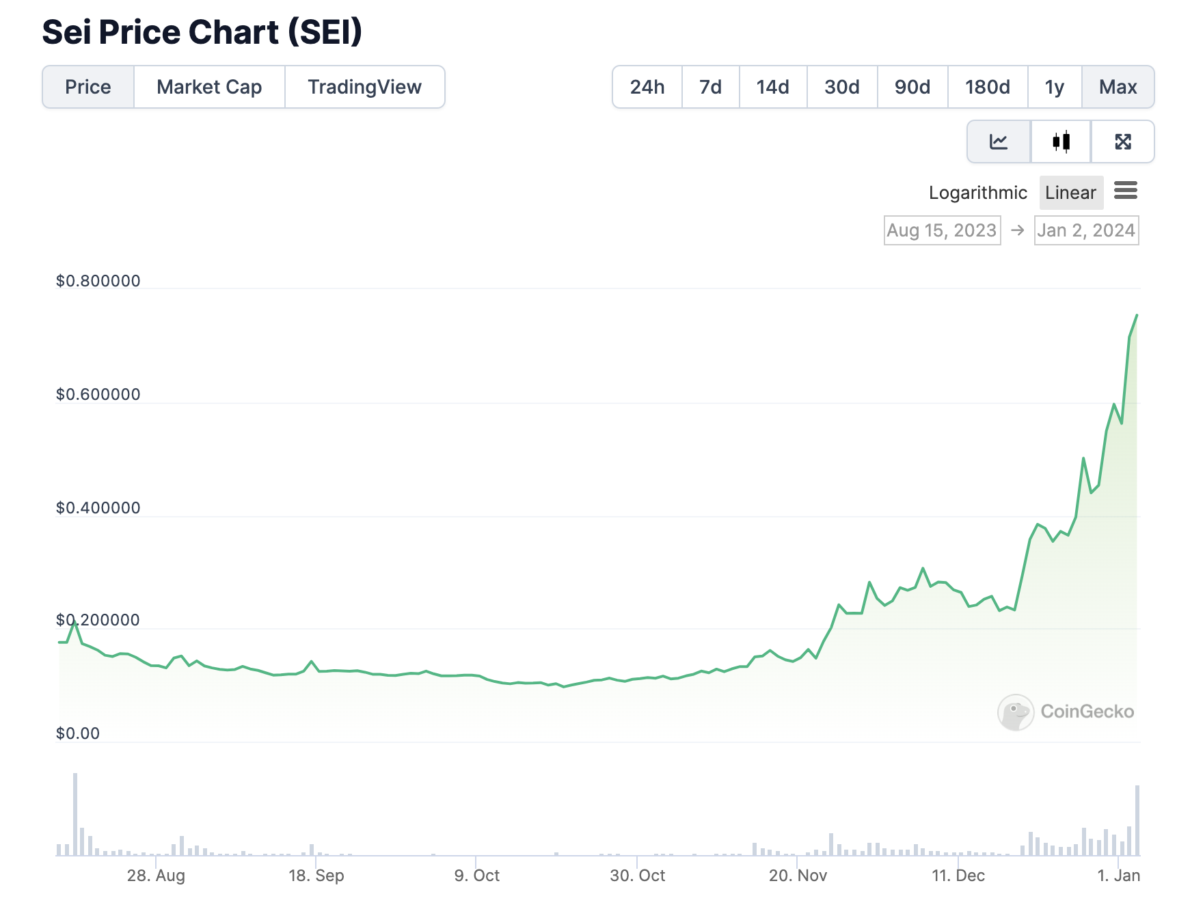Toggle Logarithmic scale
The width and height of the screenshot is (1177, 905).
coord(977,193)
